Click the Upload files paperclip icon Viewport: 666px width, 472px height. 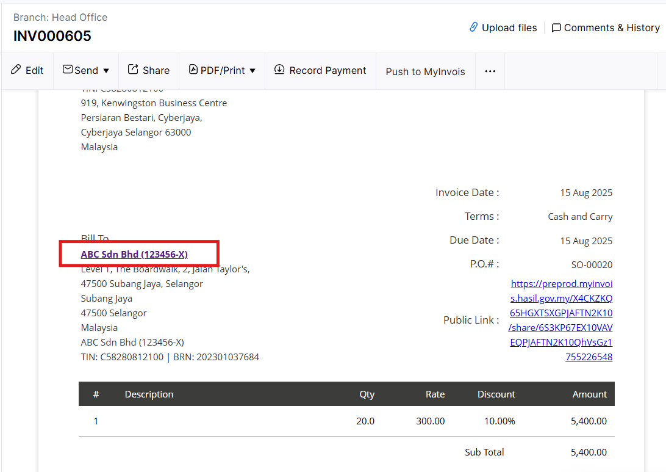tap(473, 27)
